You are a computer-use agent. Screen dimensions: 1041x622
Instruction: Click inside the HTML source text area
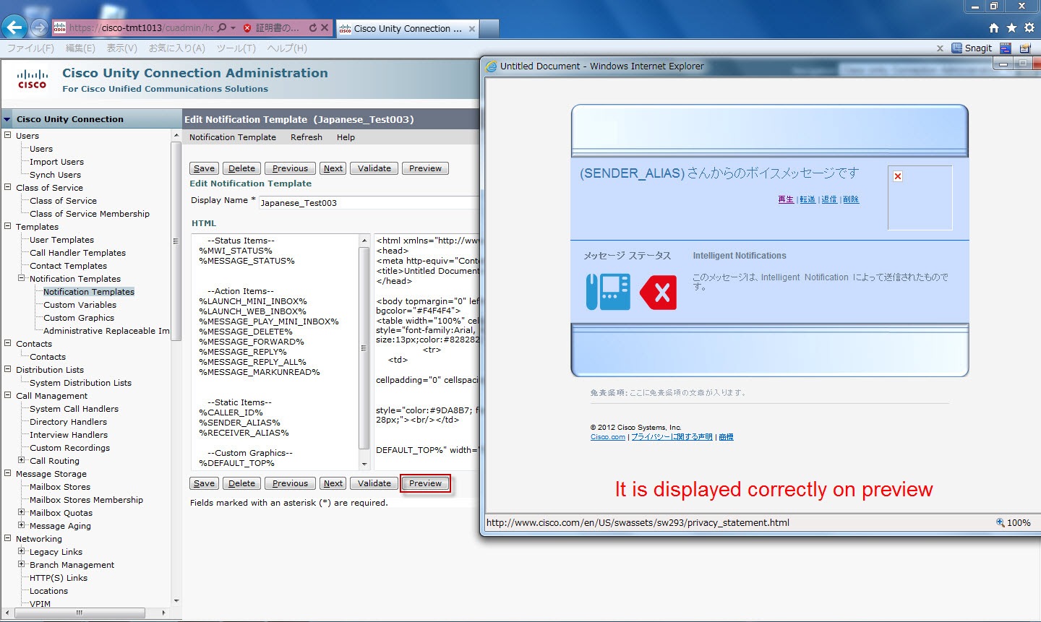click(427, 352)
